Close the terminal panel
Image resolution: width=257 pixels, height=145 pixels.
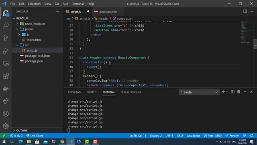[x=251, y=92]
